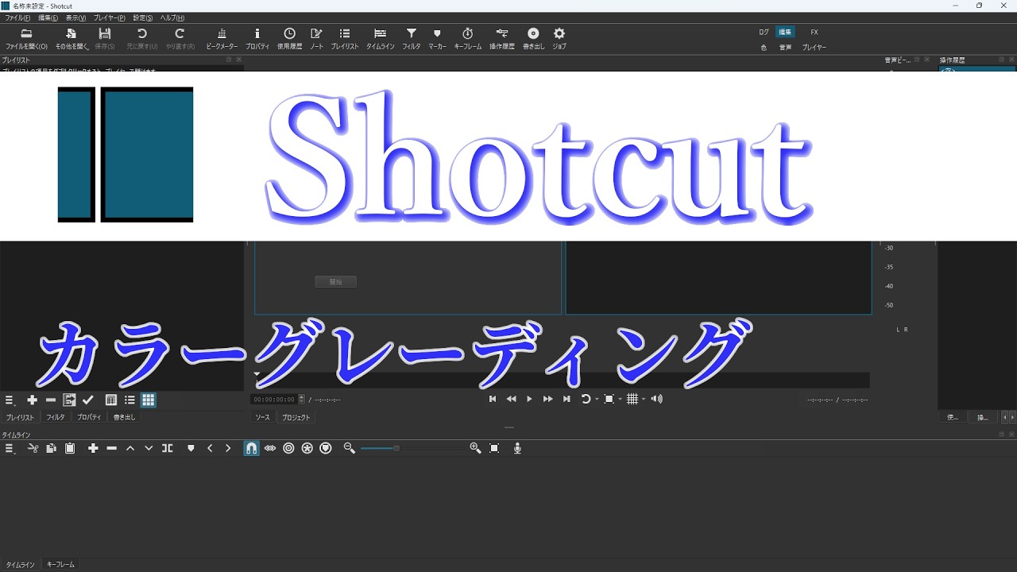This screenshot has width=1017, height=572.
Task: Append clip with timeline plus icon
Action: tap(93, 448)
